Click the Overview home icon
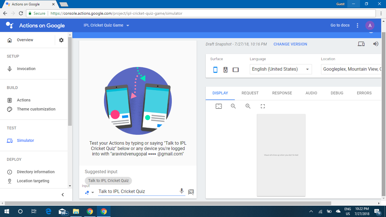 coord(10,40)
